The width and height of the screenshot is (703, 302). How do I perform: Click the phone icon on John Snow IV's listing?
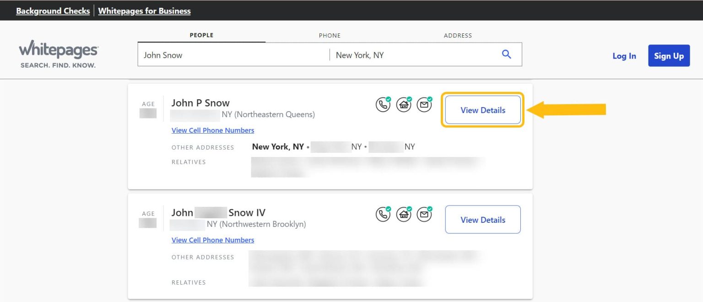(x=383, y=214)
